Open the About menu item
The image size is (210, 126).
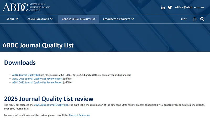click(x=10, y=19)
